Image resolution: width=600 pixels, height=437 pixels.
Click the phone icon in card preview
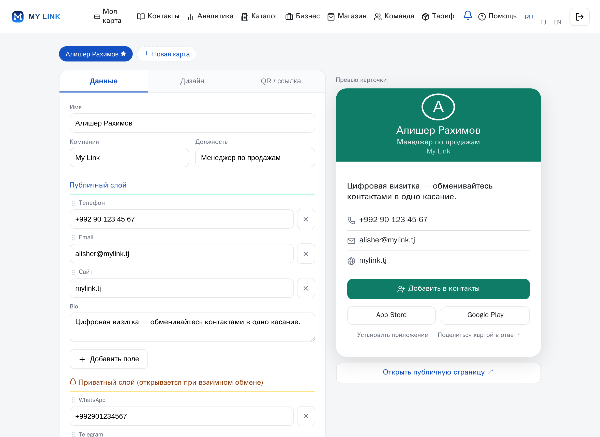click(351, 220)
